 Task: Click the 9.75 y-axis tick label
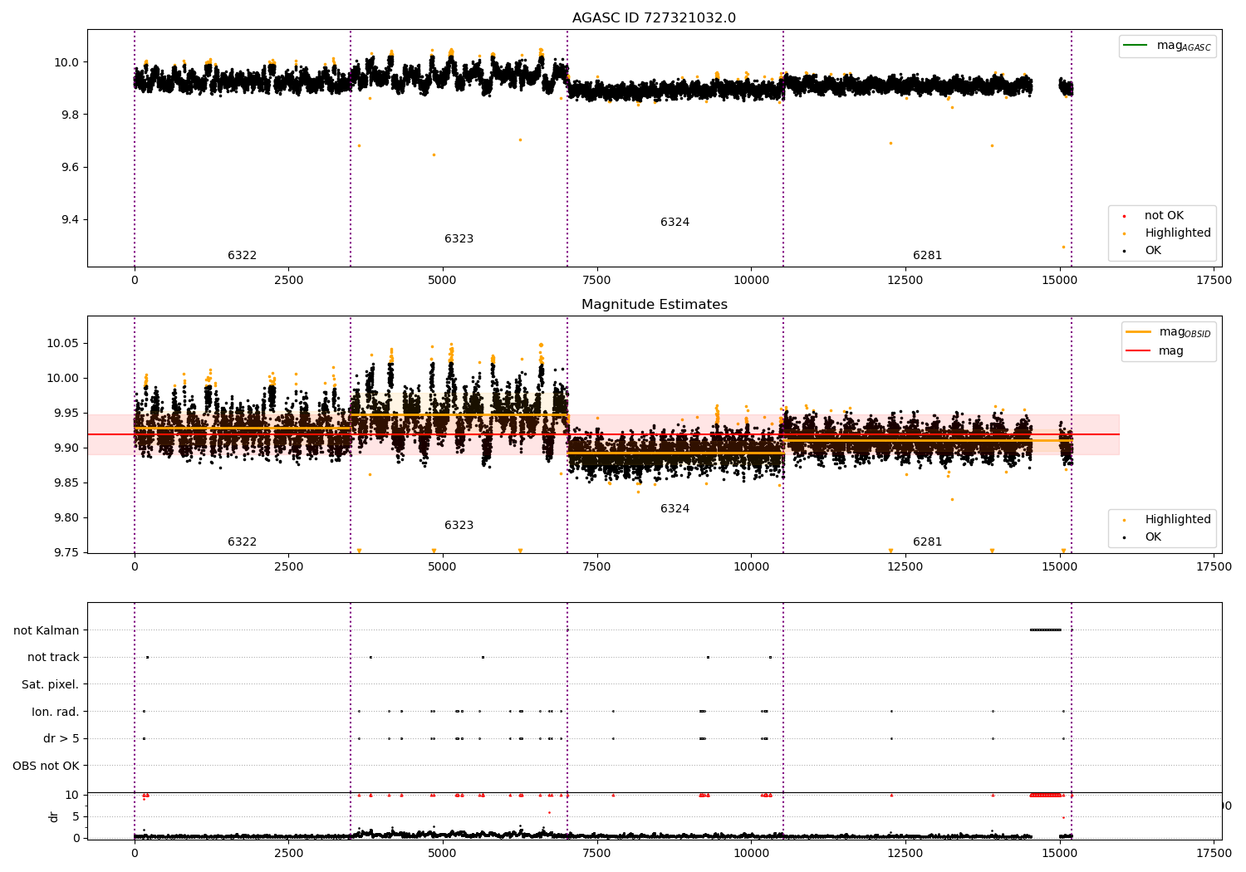(69, 553)
